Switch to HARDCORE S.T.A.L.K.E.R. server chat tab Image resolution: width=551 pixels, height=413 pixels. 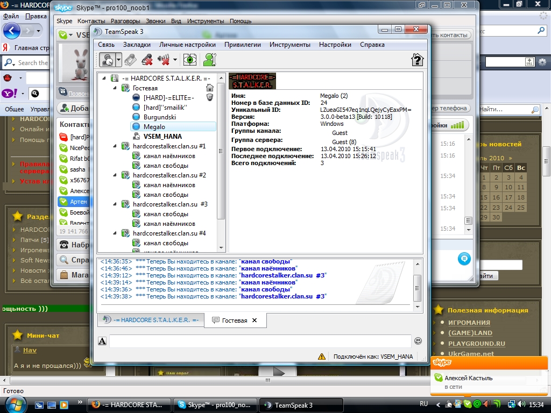[151, 320]
